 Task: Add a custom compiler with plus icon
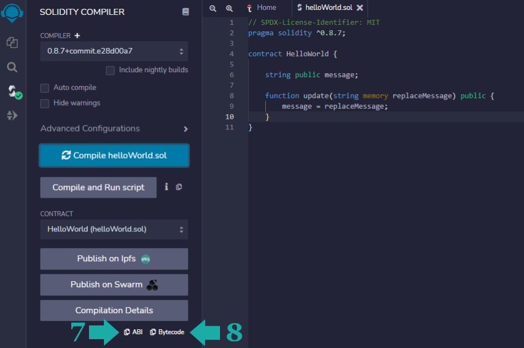pos(77,36)
